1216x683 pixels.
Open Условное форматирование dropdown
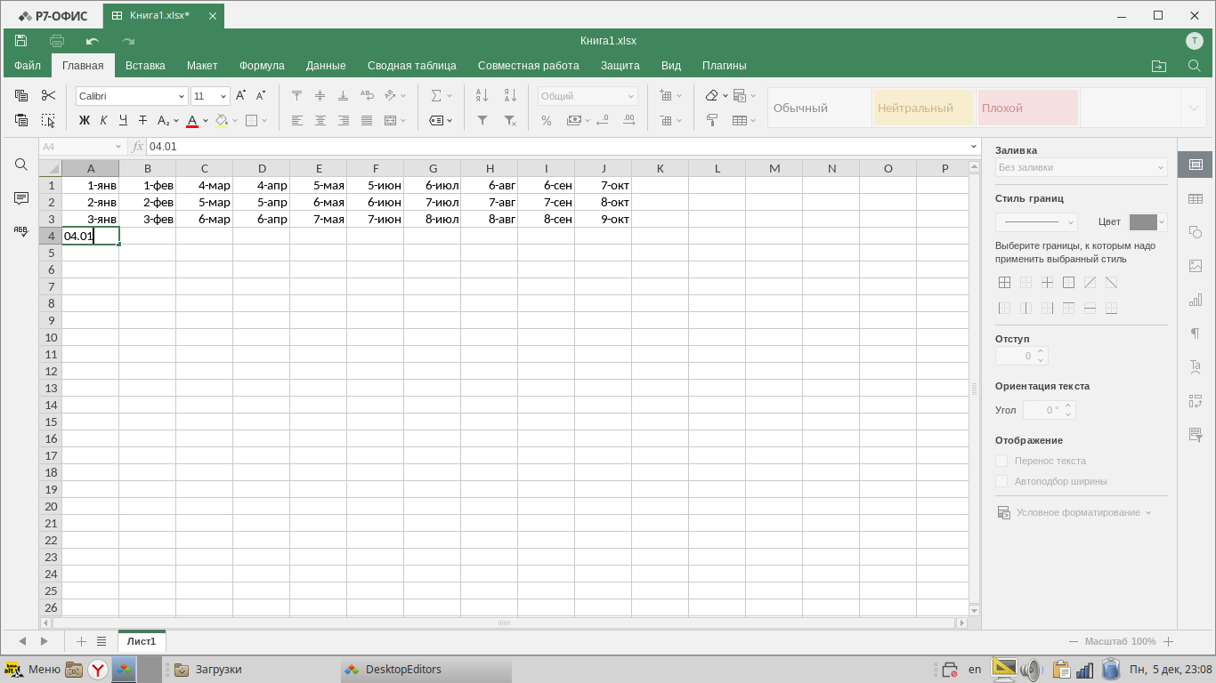click(x=1074, y=512)
